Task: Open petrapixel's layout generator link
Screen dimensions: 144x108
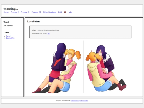Action: click(79, 101)
